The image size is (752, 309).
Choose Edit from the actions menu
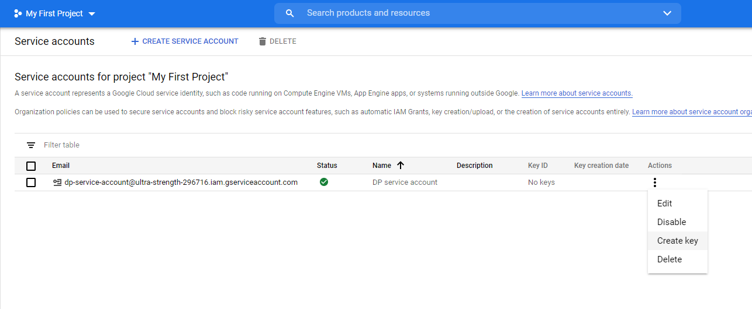coord(678,203)
